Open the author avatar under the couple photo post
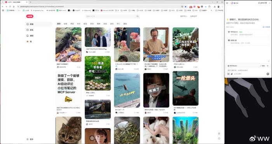 coord(87,52)
